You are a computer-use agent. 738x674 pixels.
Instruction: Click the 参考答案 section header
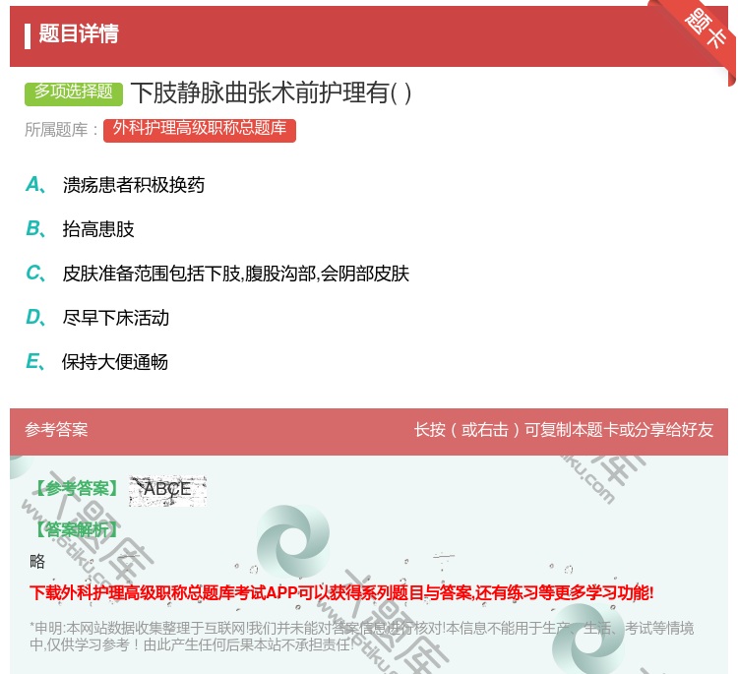[56, 430]
